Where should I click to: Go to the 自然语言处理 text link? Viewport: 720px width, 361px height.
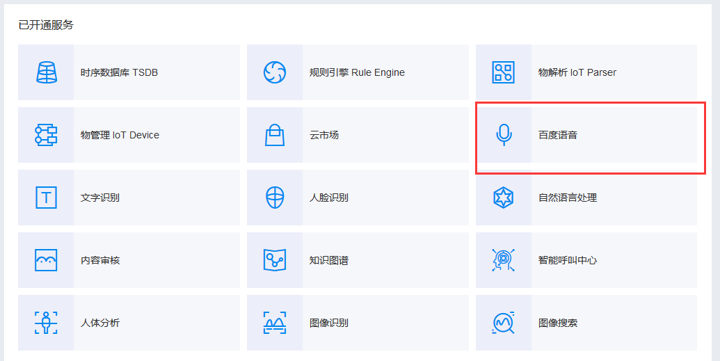(568, 198)
